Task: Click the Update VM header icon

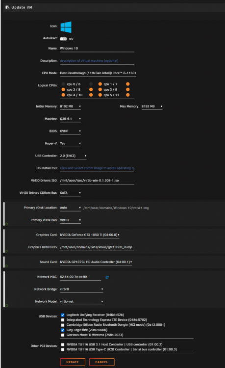Action: pyautogui.click(x=7, y=7)
